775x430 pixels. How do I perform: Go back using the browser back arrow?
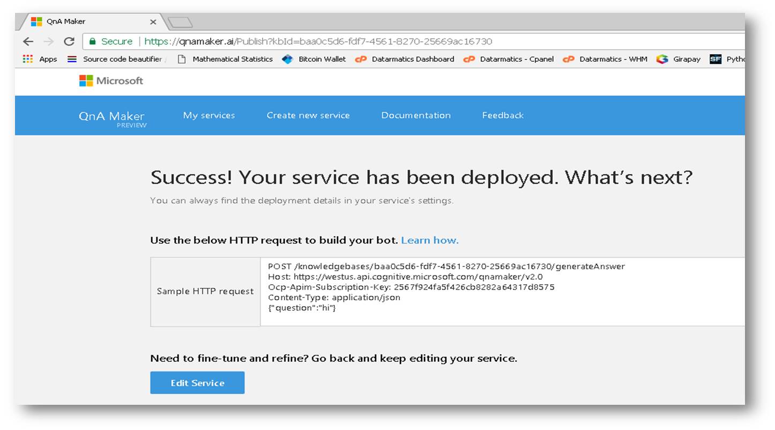[28, 41]
